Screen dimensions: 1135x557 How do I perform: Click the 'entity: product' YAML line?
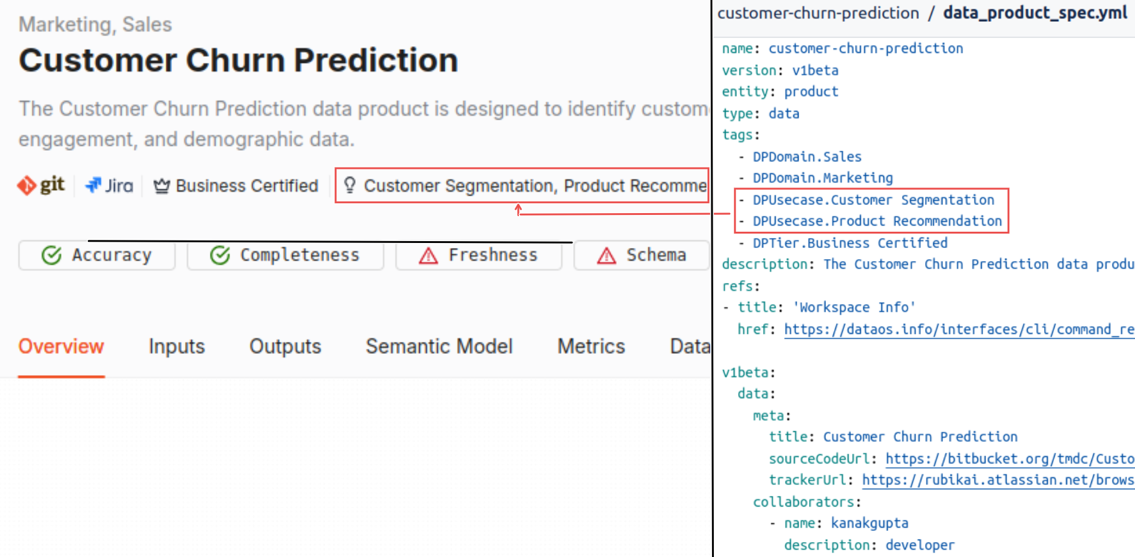pyautogui.click(x=780, y=92)
